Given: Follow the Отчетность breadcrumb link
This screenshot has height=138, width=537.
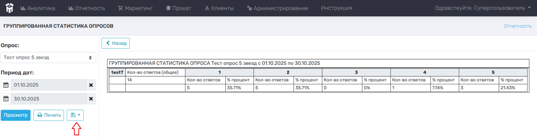Looking at the screenshot, I should [518, 26].
